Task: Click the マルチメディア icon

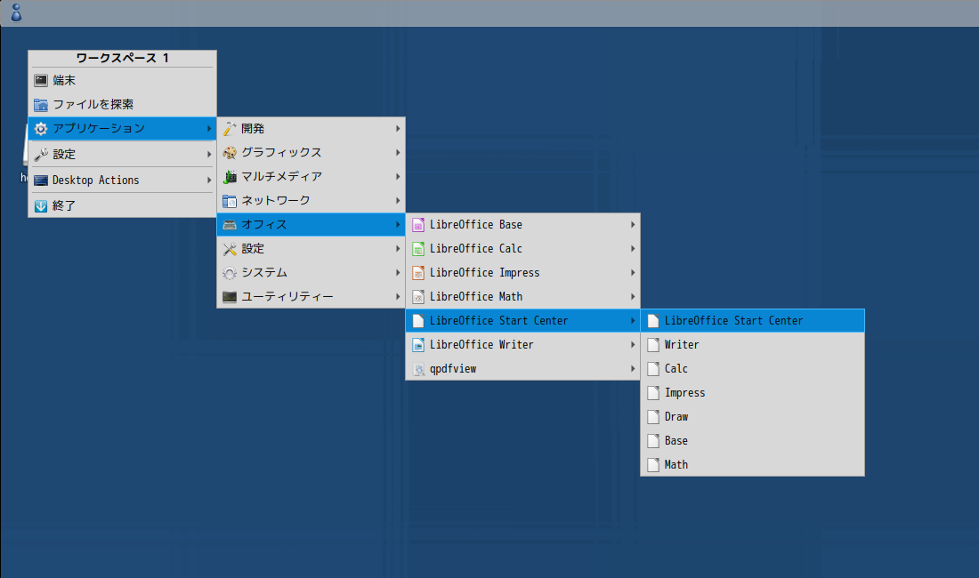Action: tap(230, 176)
